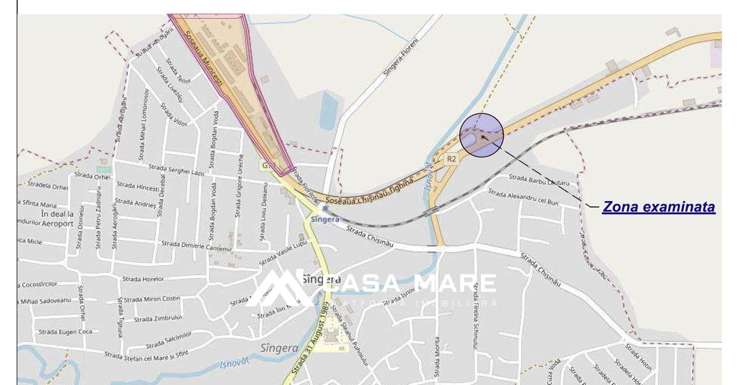Select the blue pond east of Șoseaua Muncești
749x385 pixels.
329,112
